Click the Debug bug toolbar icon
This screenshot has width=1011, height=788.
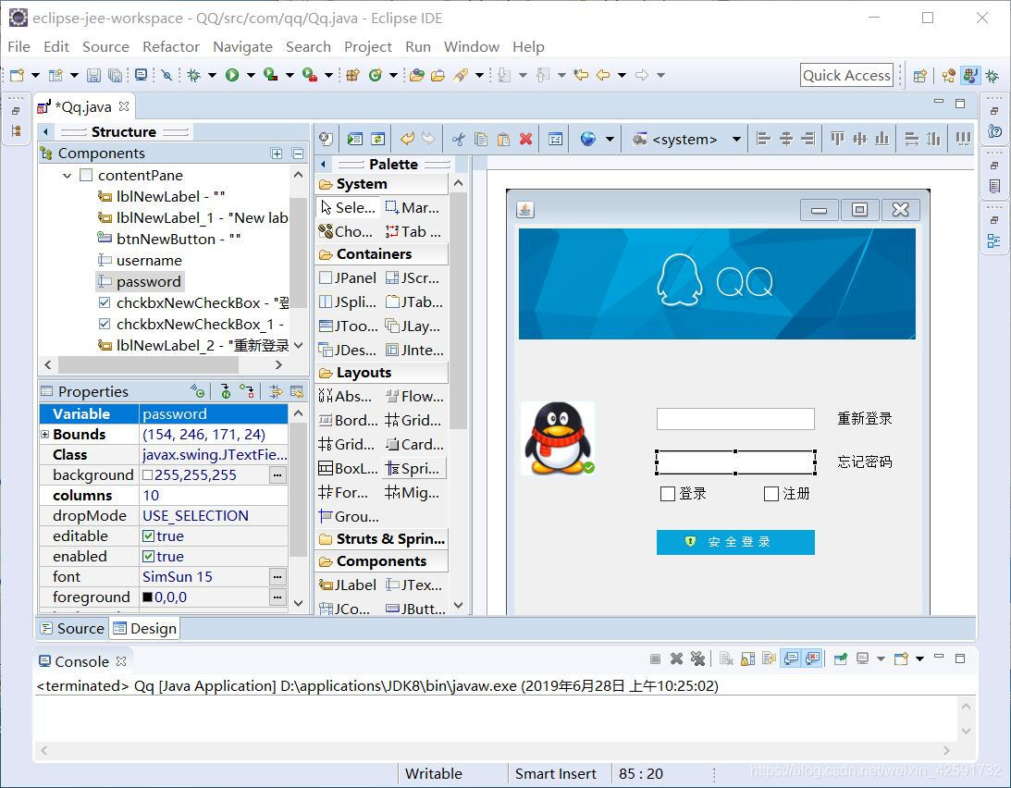193,76
